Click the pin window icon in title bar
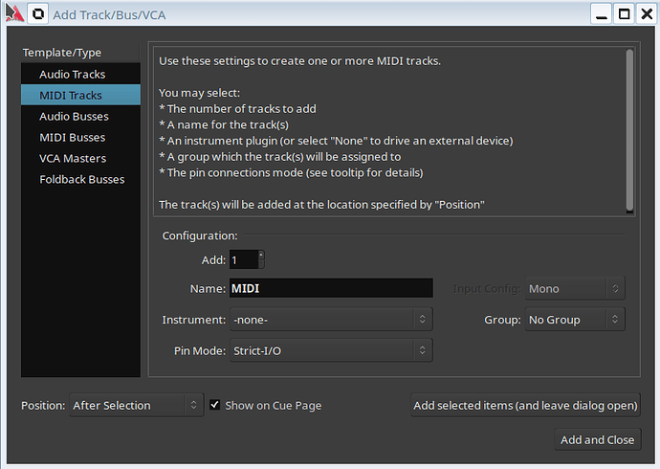 pyautogui.click(x=38, y=13)
